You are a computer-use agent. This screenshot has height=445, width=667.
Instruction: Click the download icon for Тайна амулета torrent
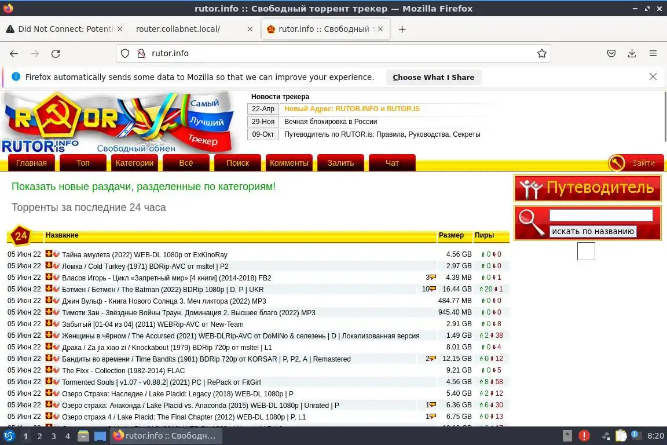click(x=49, y=254)
